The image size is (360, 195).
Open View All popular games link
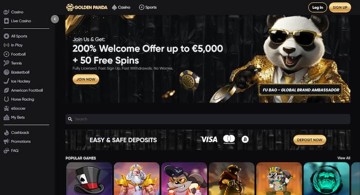coord(343,158)
